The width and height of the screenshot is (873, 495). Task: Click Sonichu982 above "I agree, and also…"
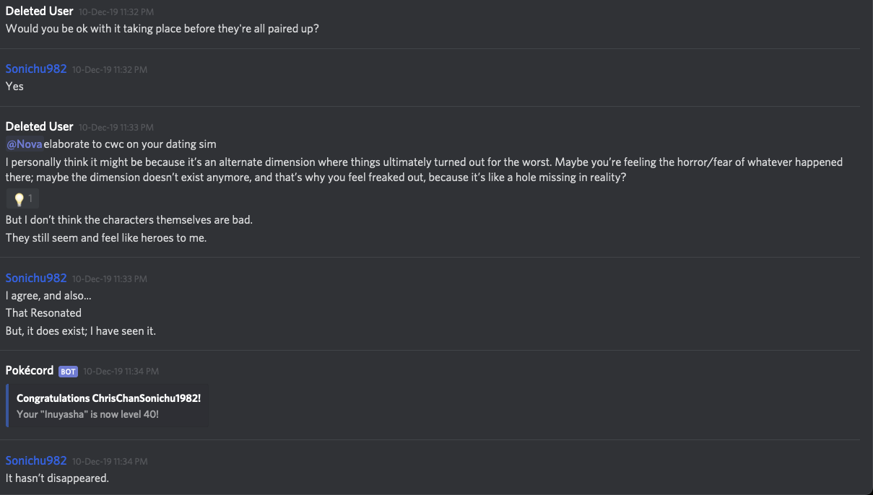(36, 279)
